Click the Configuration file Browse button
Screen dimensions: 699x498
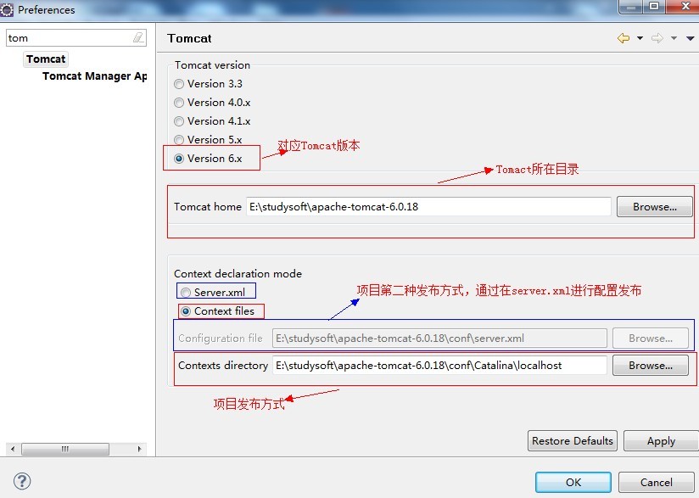[x=651, y=339]
